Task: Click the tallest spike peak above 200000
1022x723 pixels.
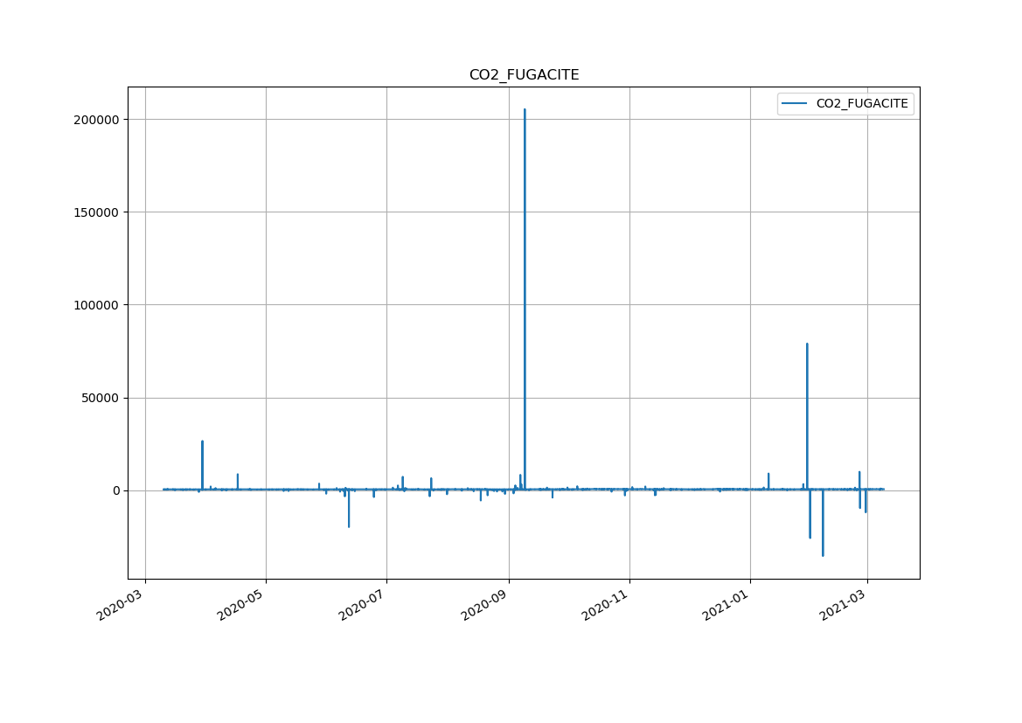Action: pyautogui.click(x=525, y=110)
